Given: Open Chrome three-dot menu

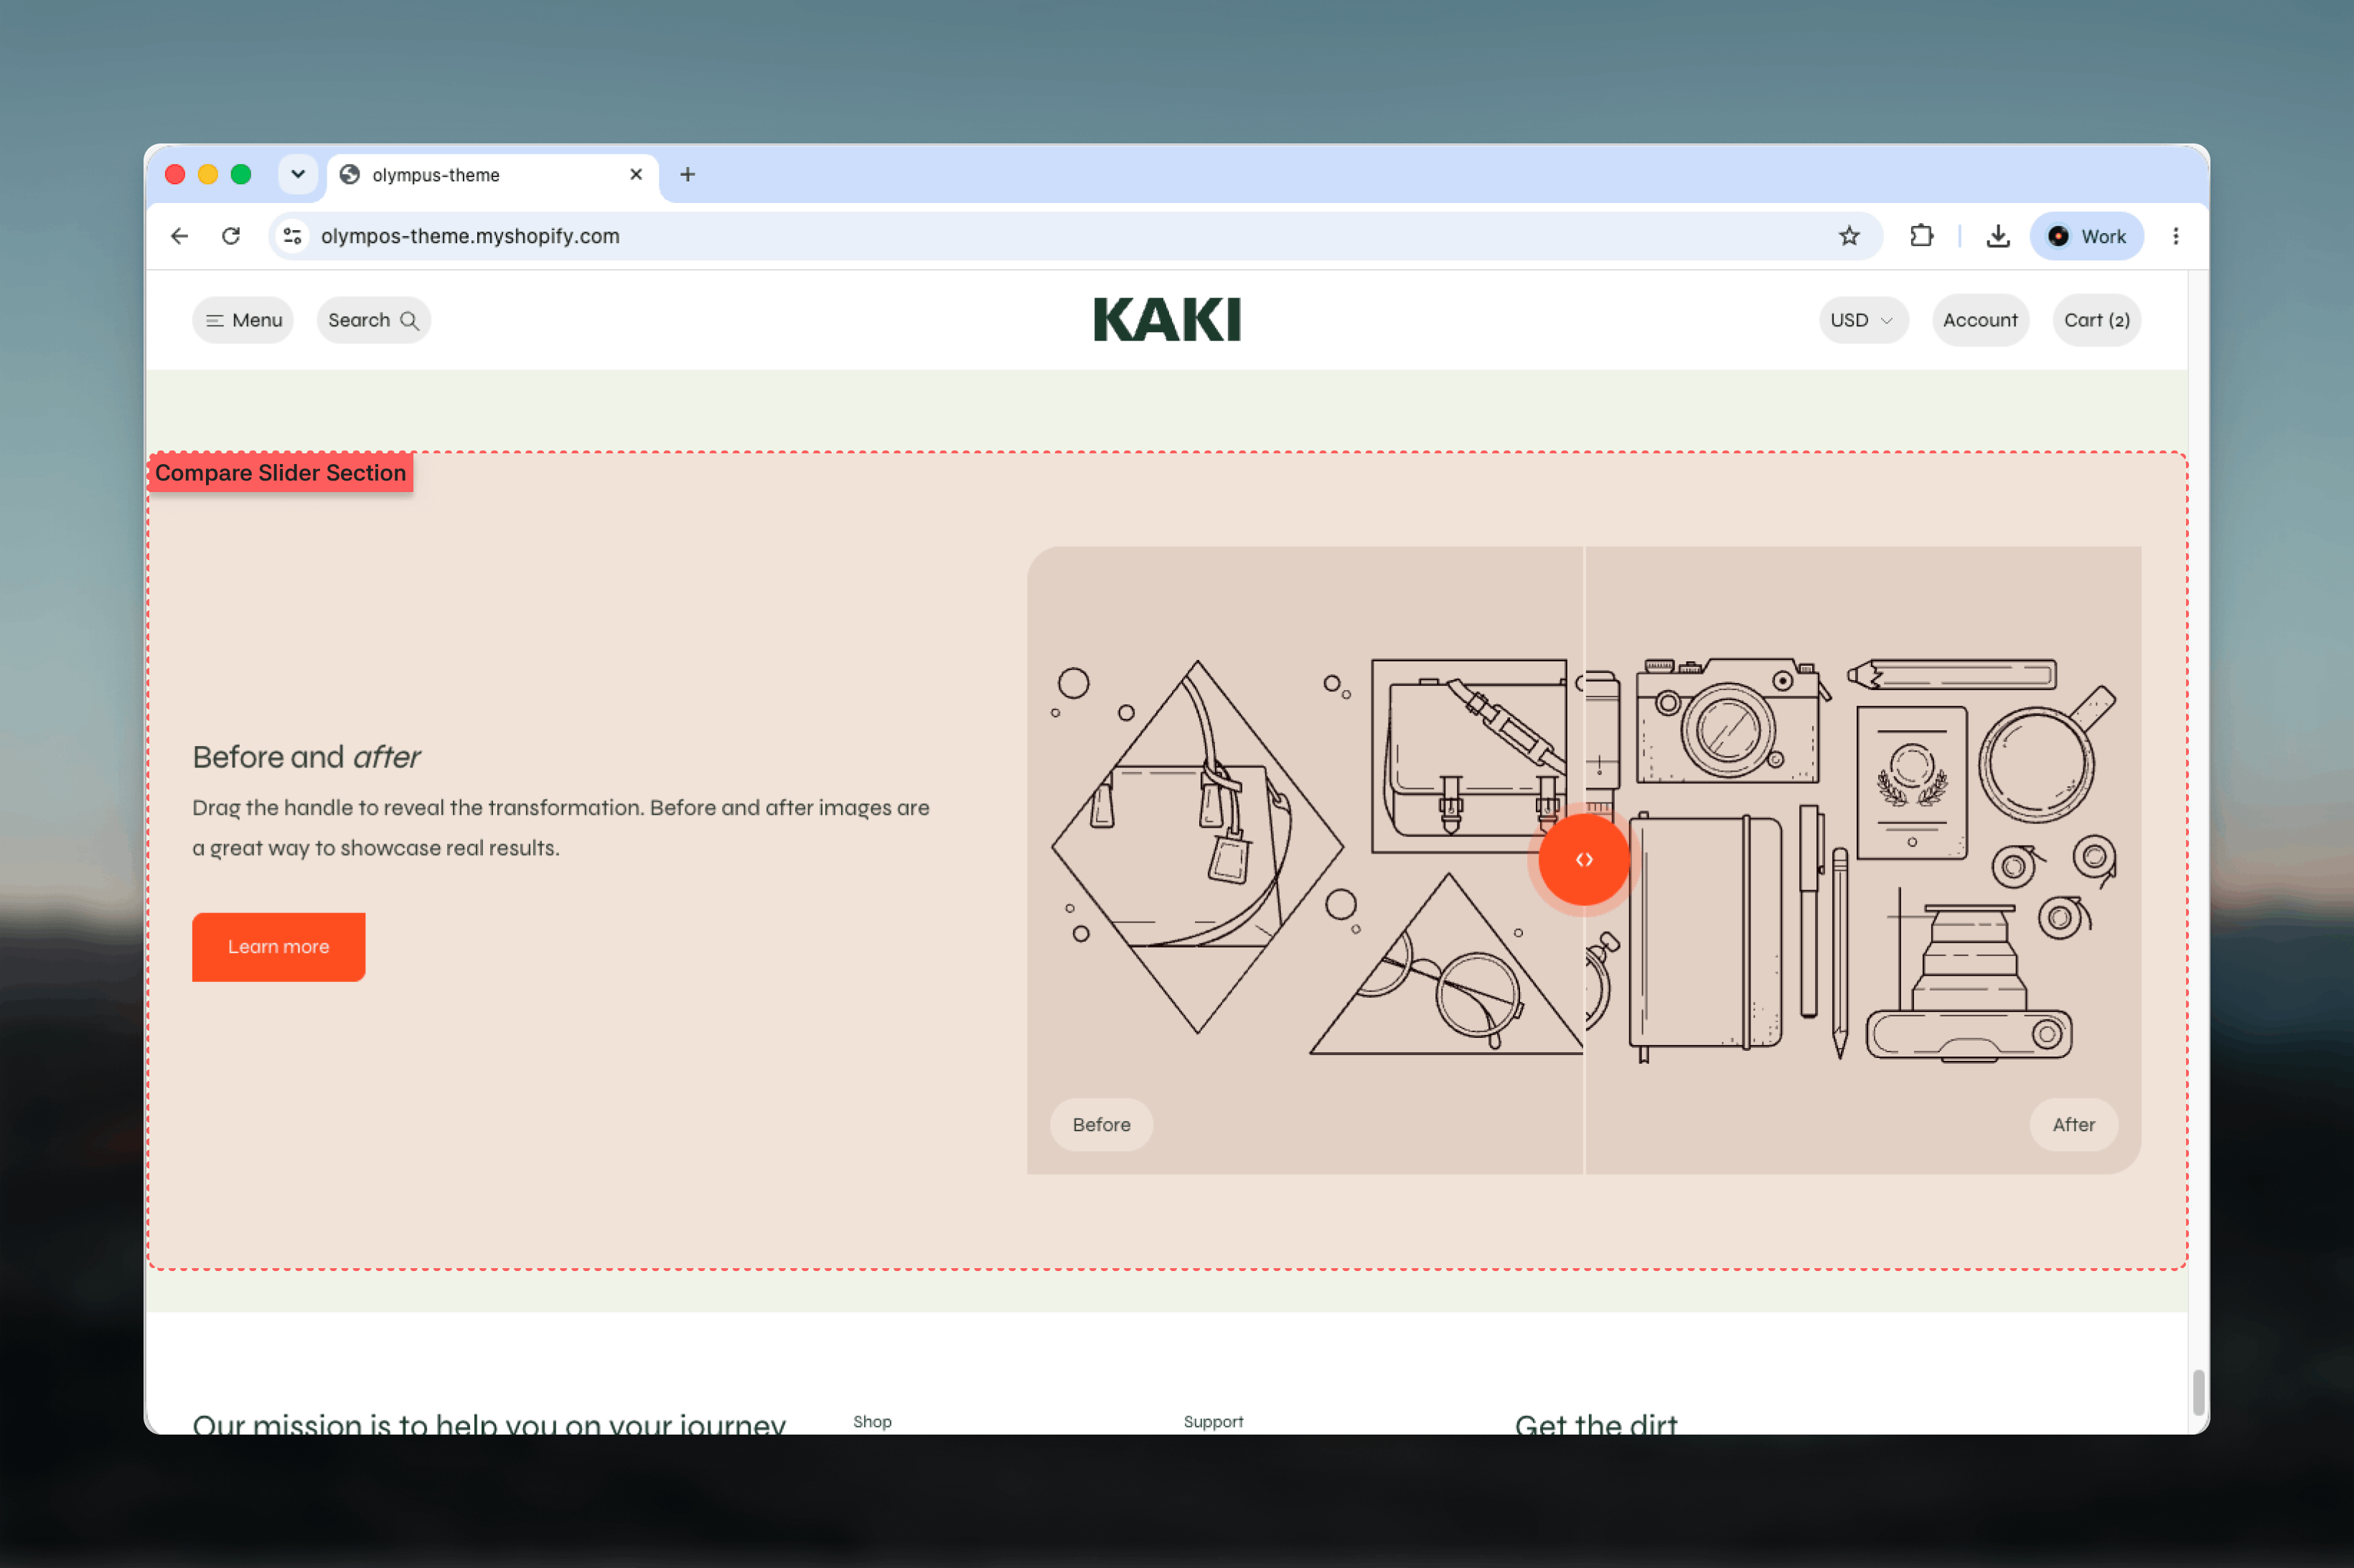Looking at the screenshot, I should (x=2176, y=236).
